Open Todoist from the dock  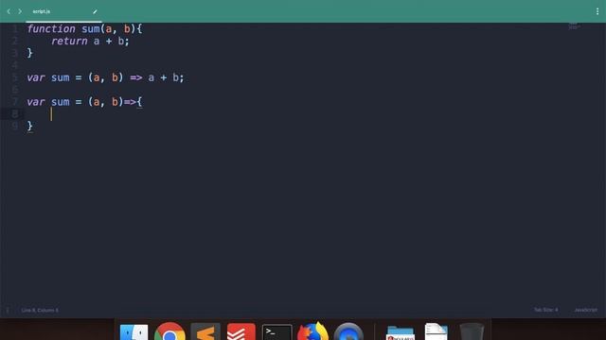[241, 331]
